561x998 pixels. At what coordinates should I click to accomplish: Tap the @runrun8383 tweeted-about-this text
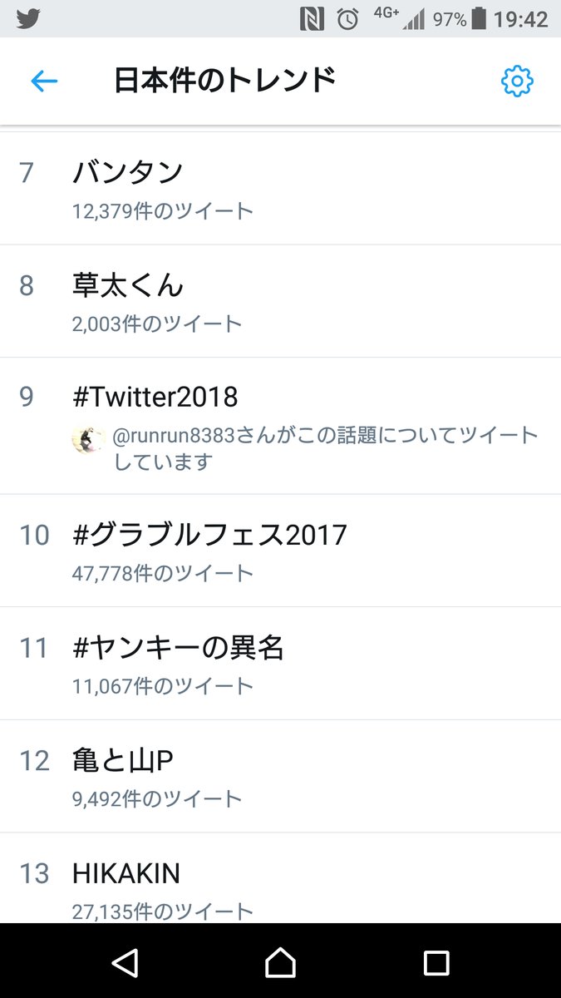point(326,448)
